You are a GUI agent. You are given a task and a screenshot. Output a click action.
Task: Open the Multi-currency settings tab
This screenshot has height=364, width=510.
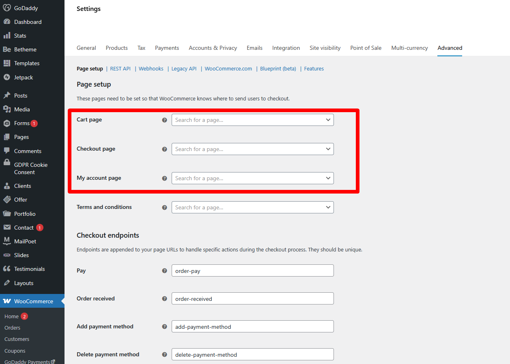click(409, 48)
